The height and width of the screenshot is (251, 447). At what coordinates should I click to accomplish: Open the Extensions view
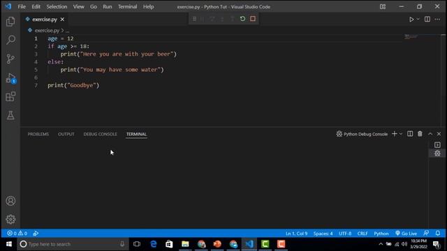click(x=10, y=96)
